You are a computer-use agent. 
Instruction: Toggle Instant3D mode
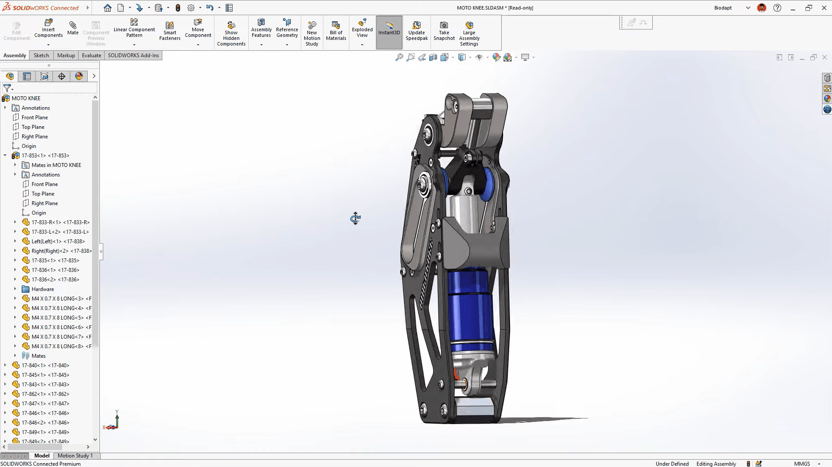[x=389, y=33]
